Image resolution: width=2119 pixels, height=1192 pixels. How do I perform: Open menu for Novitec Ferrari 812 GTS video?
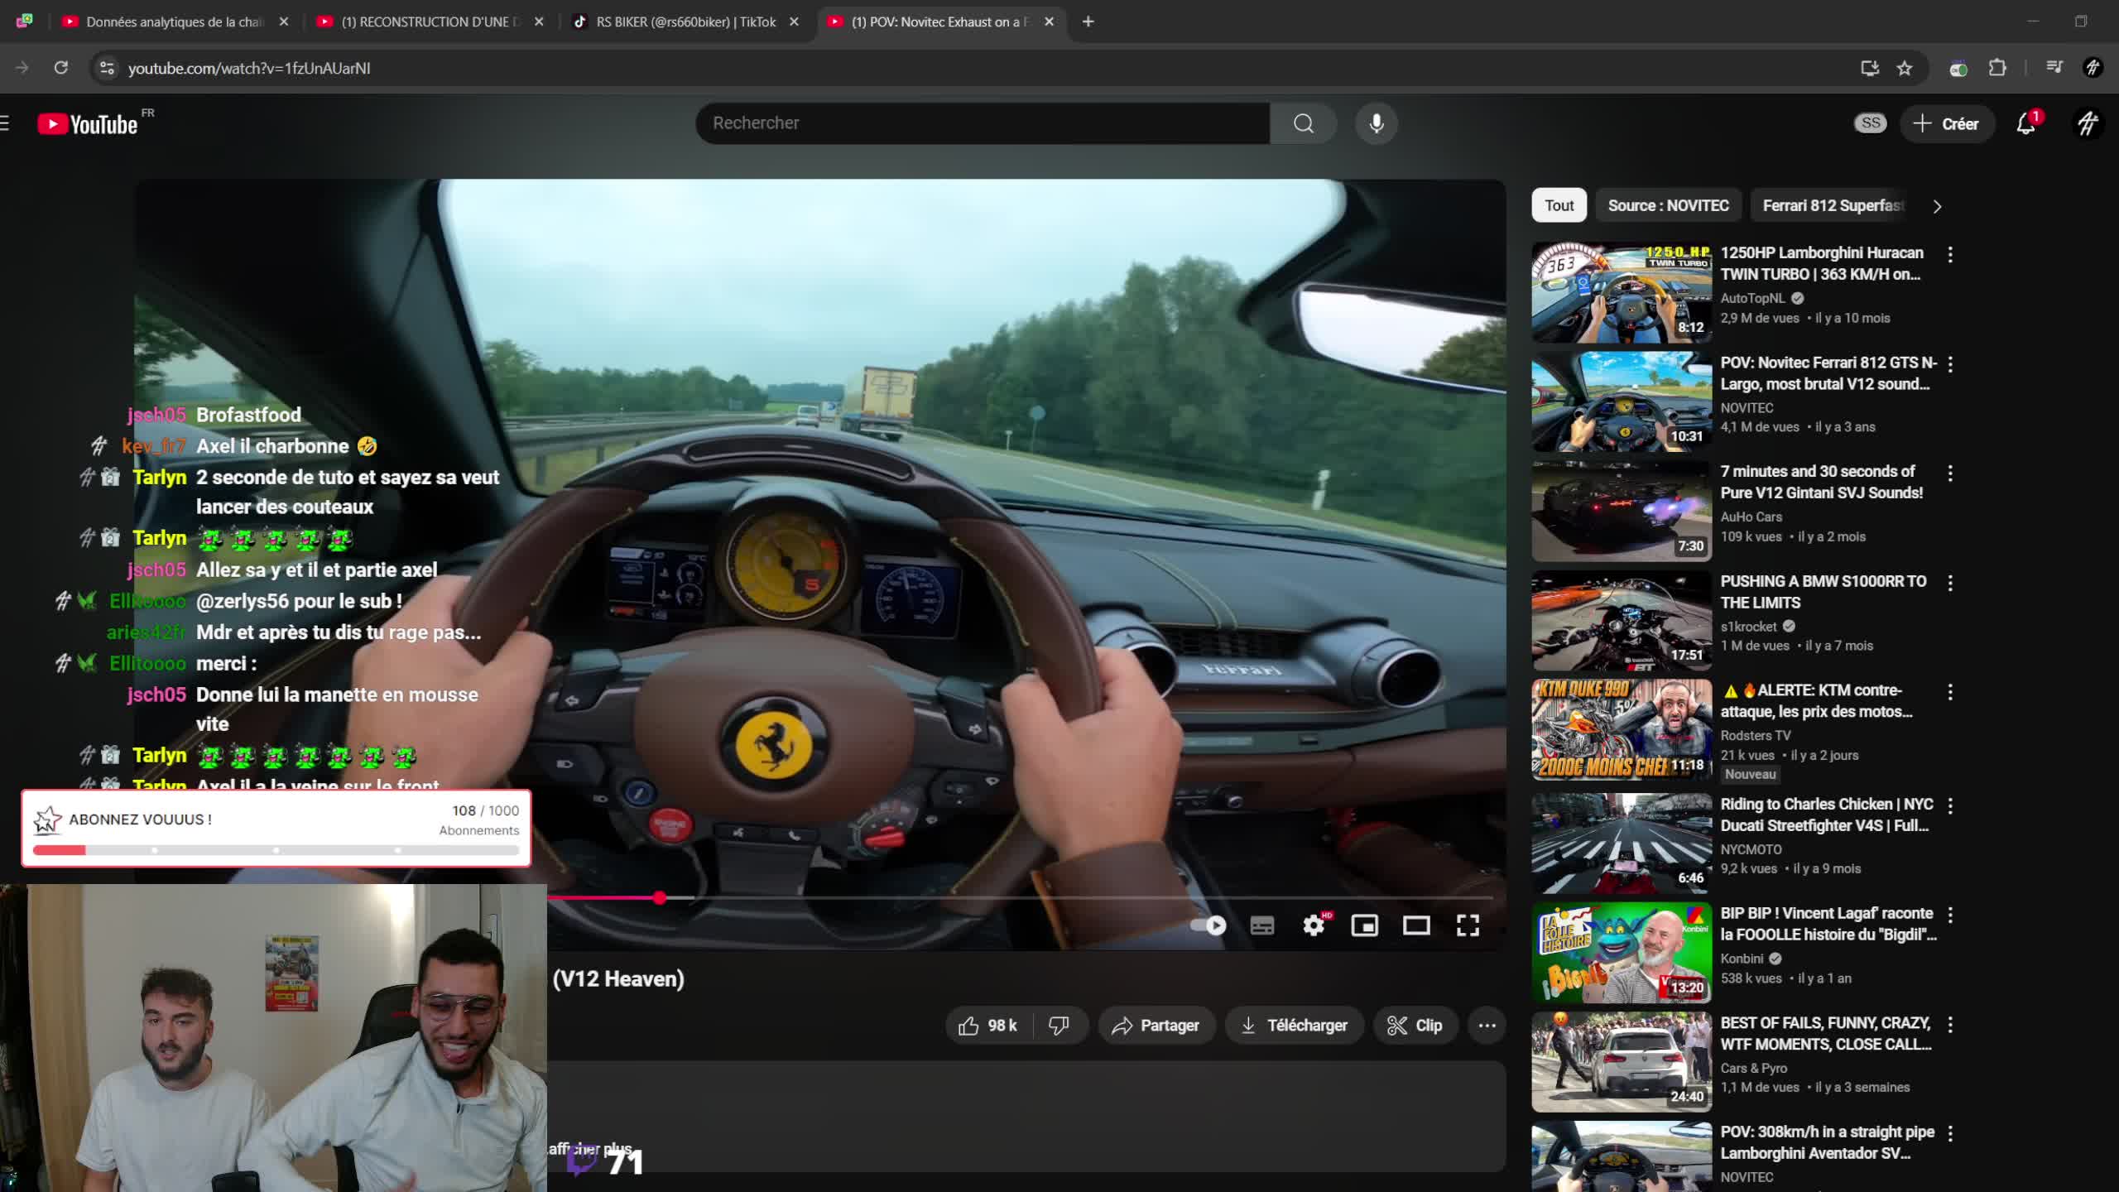point(1950,364)
